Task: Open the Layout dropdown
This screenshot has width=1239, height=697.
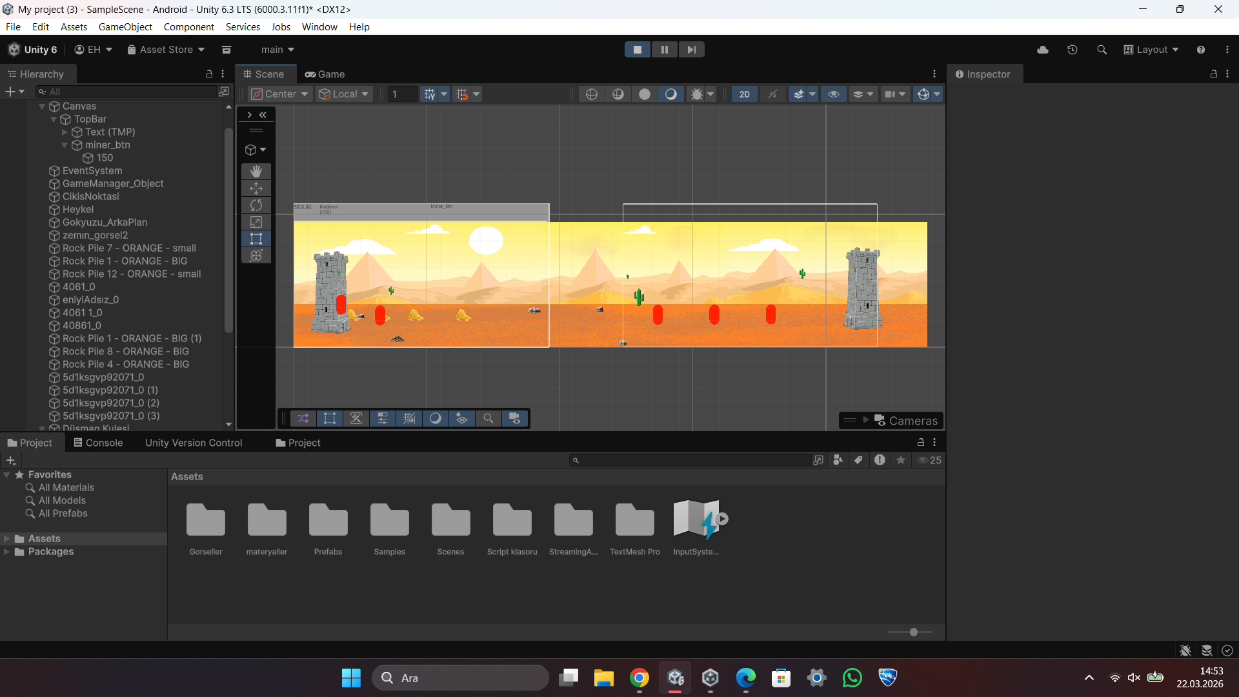Action: tap(1151, 50)
